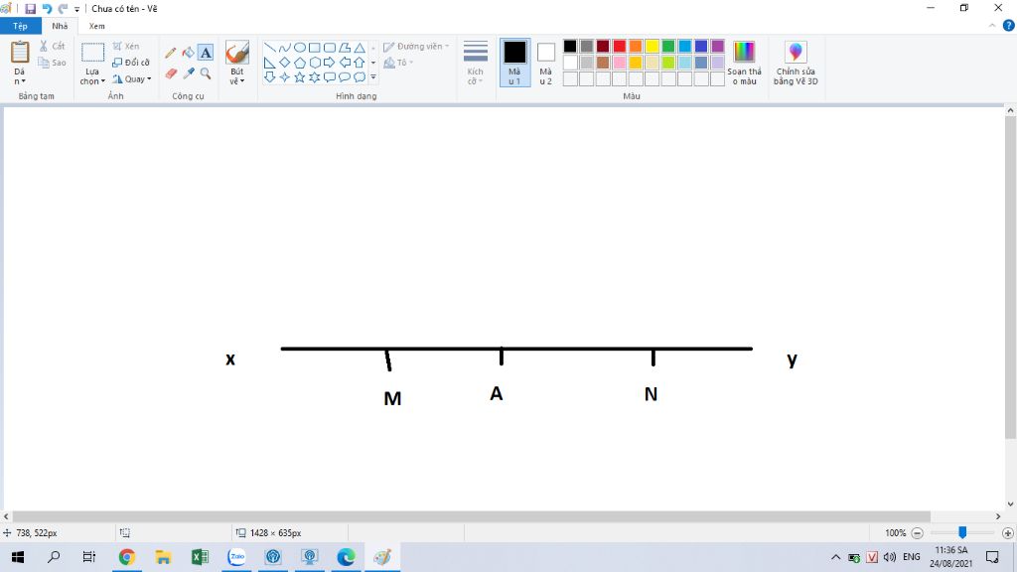Switch to the Xem tab
Image resolution: width=1017 pixels, height=572 pixels.
coord(96,26)
